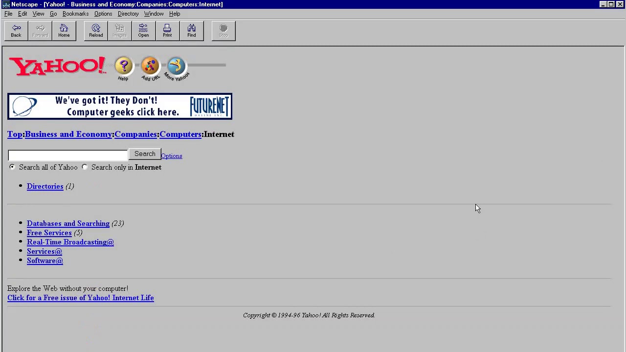This screenshot has height=352, width=626.
Task: Click the Back toolbar button
Action: [x=16, y=30]
